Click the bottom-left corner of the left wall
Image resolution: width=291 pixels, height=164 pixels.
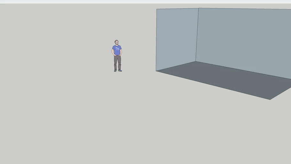click(x=156, y=71)
